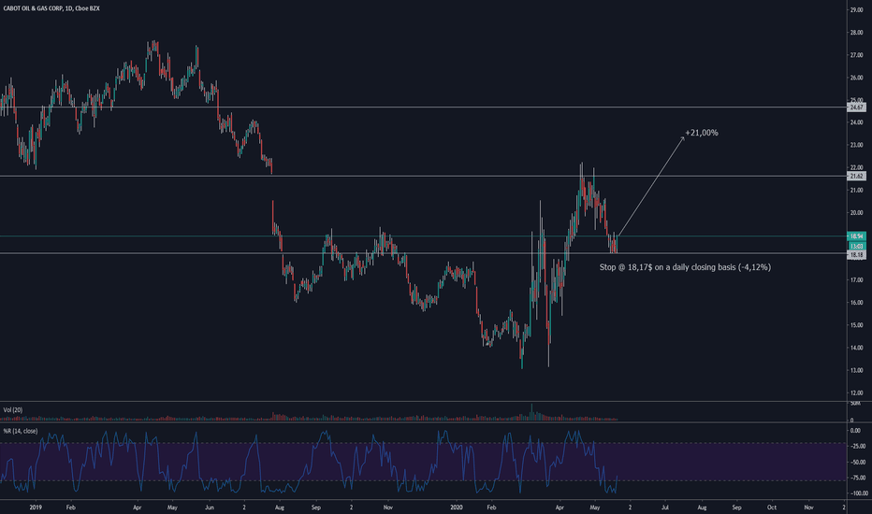
Task: Select the horizontal line at 18.18
Action: pos(423,253)
